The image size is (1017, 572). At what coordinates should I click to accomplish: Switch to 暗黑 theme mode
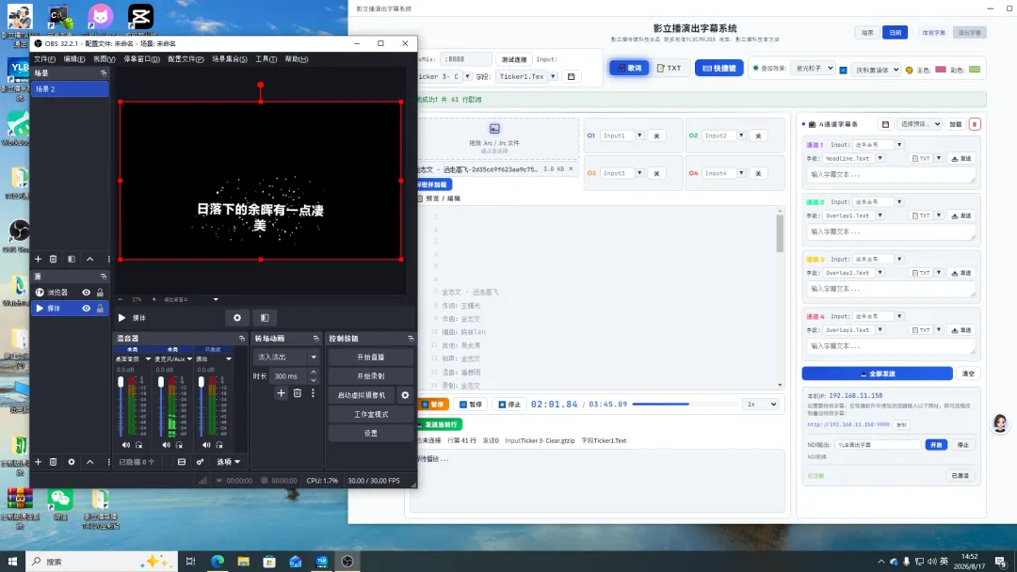[868, 32]
